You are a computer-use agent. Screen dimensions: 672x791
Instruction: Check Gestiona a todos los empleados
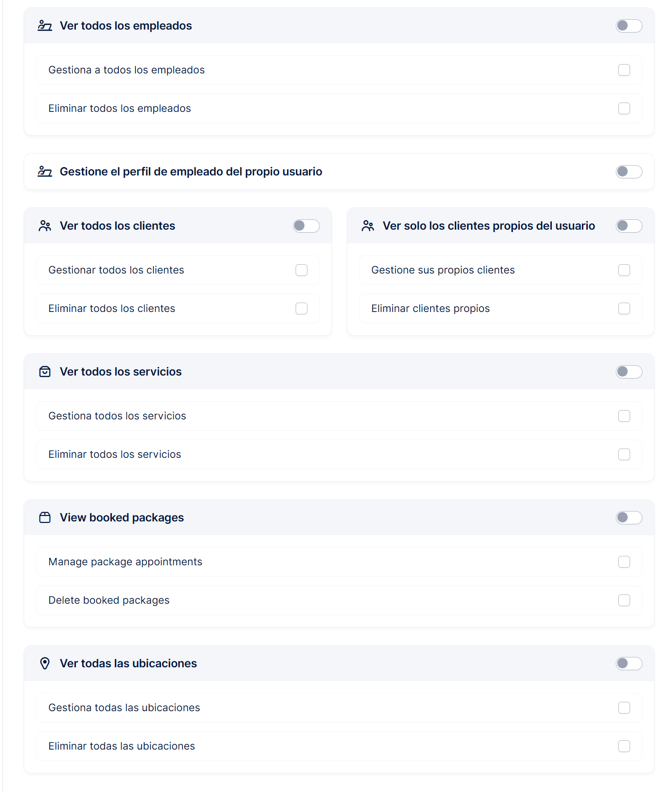pos(624,70)
